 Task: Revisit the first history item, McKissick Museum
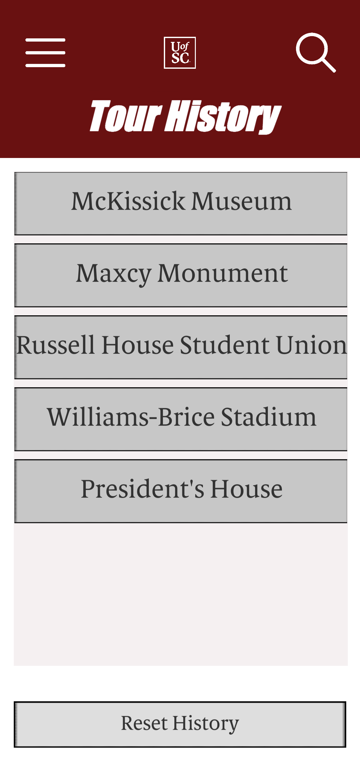point(181,203)
